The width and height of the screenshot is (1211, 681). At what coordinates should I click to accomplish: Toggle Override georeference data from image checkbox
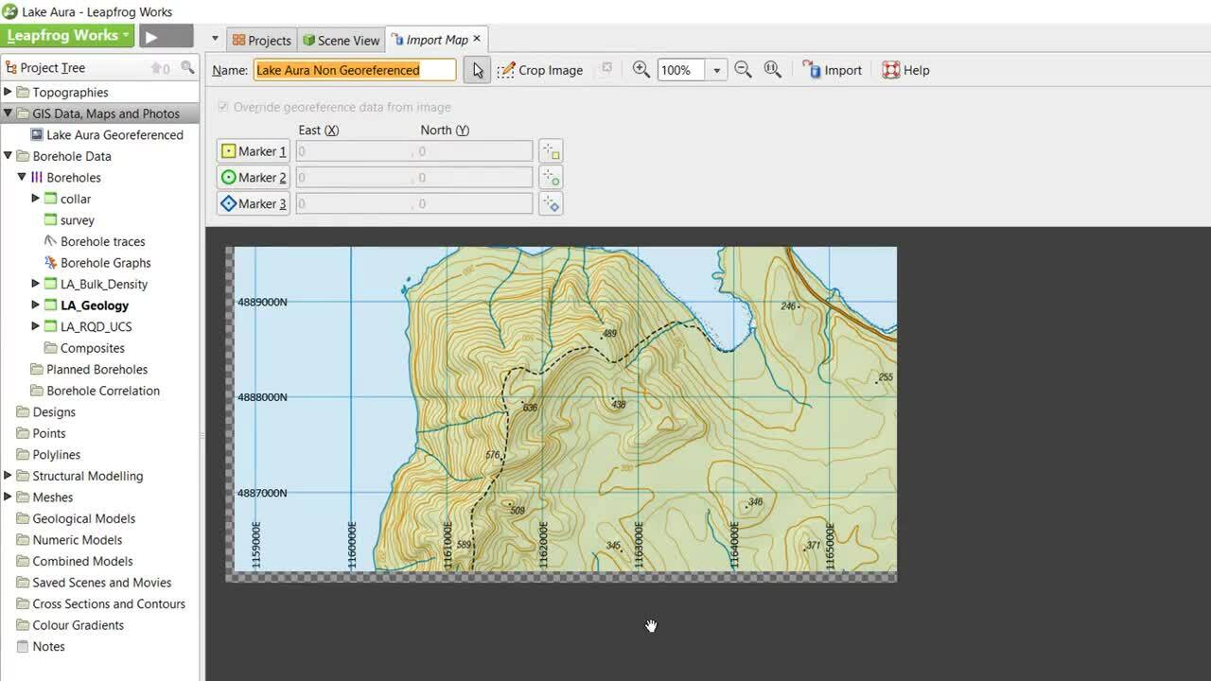(x=223, y=107)
